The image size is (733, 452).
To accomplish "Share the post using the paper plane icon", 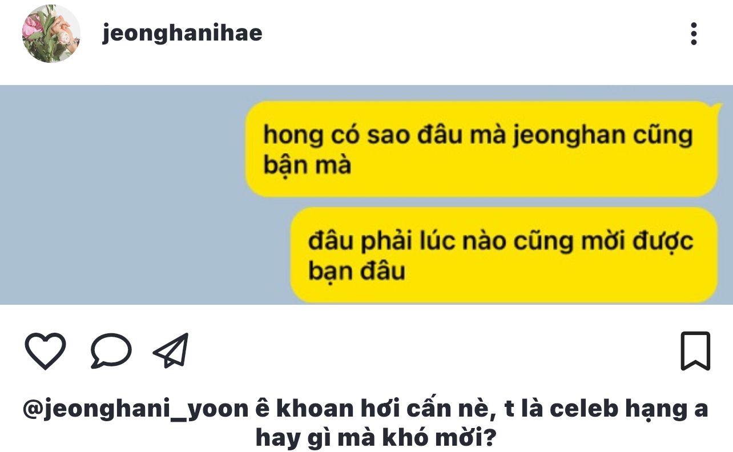I will point(171,350).
